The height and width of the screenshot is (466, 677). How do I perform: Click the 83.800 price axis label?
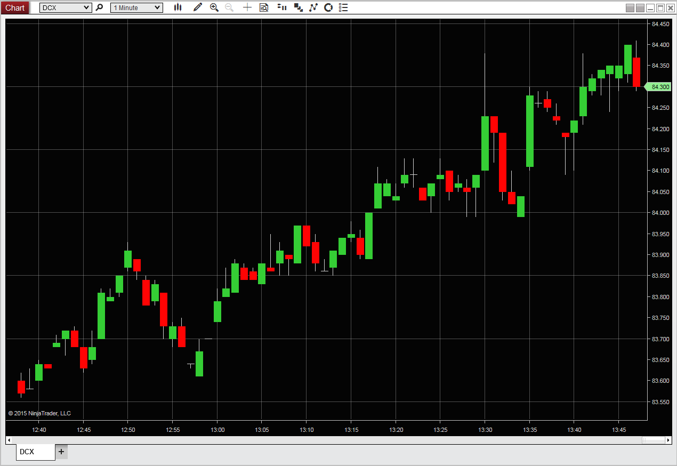660,296
